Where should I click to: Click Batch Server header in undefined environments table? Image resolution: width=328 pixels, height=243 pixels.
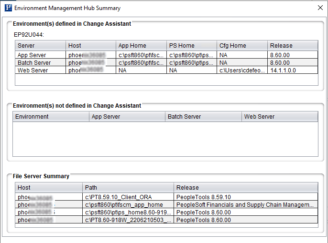[203, 117]
